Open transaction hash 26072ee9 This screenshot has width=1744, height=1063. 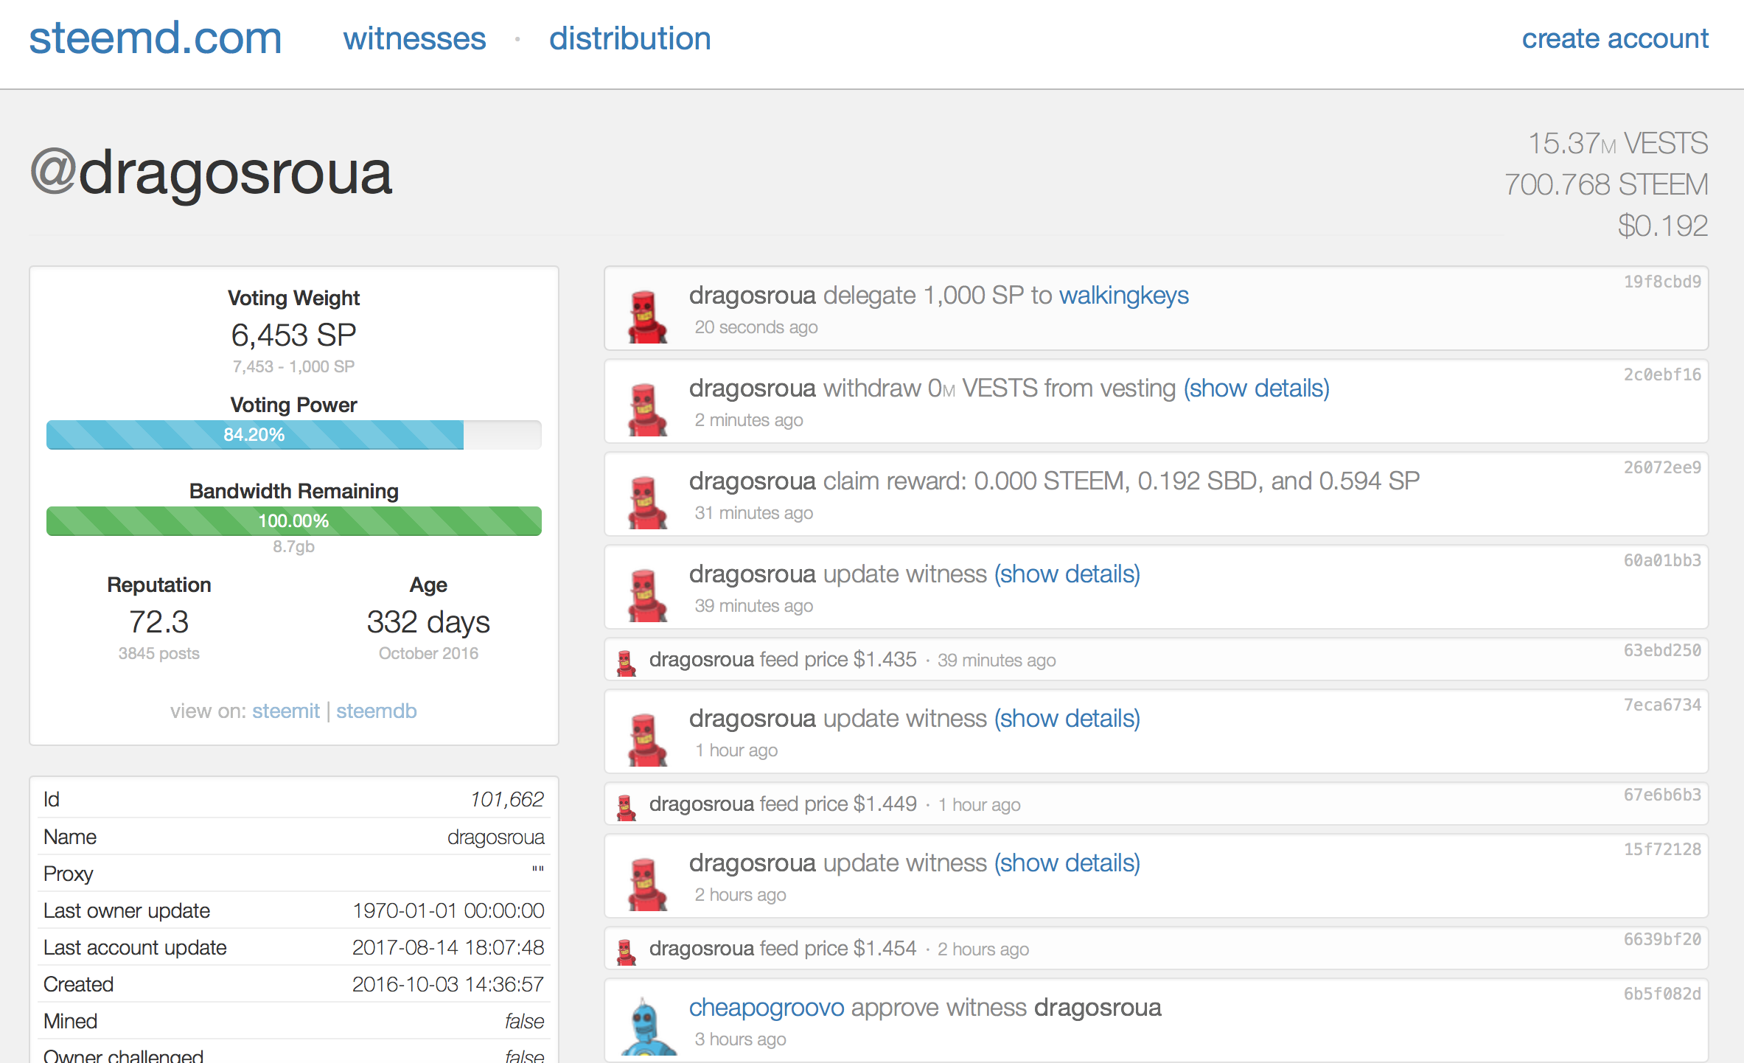coord(1662,467)
